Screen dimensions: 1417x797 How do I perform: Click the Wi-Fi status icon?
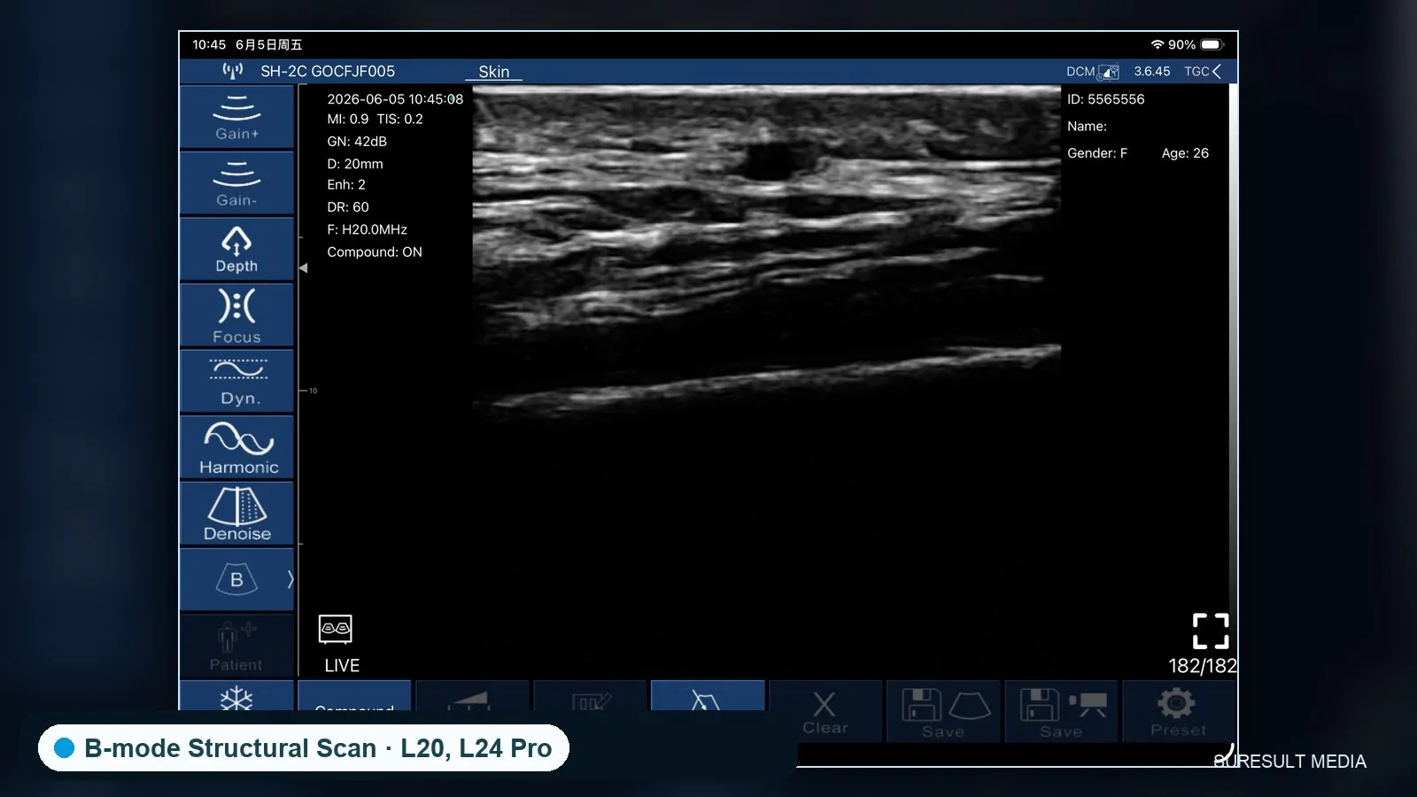pos(1157,44)
